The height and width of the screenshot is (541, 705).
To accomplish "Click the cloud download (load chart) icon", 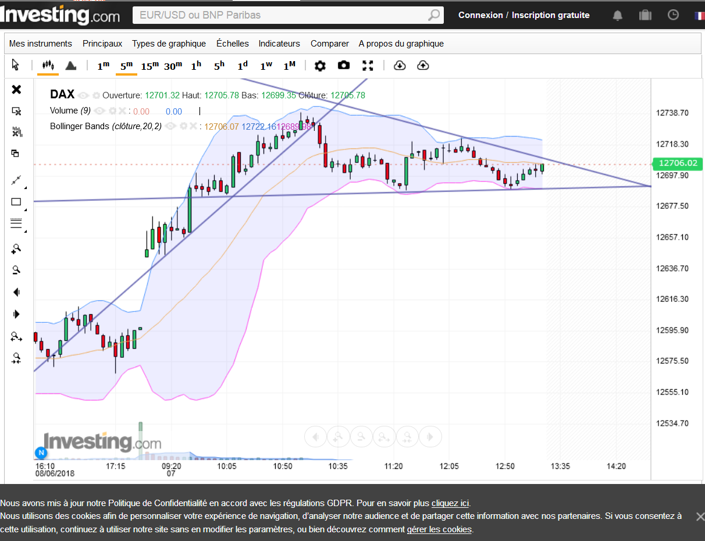I will 400,65.
